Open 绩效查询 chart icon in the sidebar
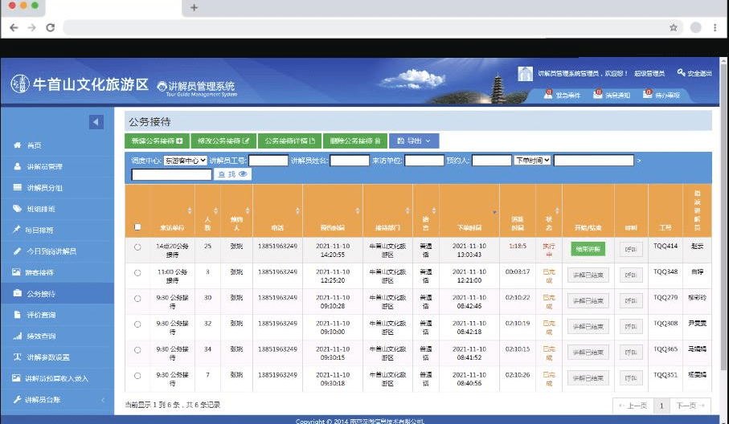729x424 pixels. click(x=18, y=336)
